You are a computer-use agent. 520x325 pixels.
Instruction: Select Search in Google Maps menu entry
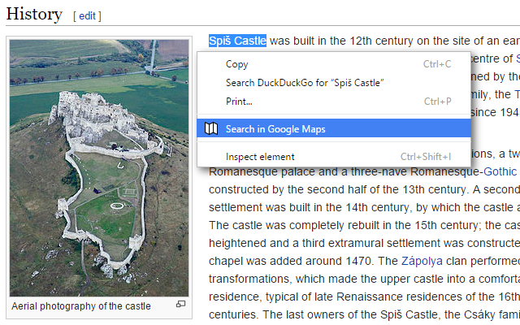click(334, 128)
